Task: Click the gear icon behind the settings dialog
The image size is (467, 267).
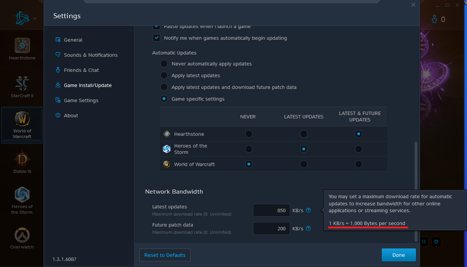Action: 436,241
